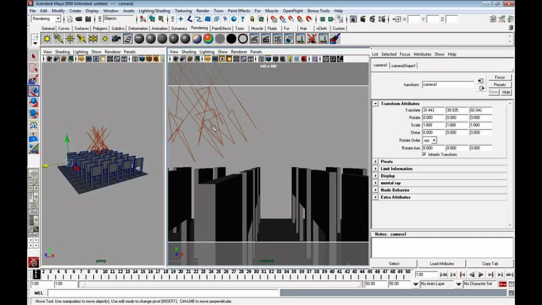
Task: Select the arrow Select tool in toolbox
Action: (x=33, y=56)
